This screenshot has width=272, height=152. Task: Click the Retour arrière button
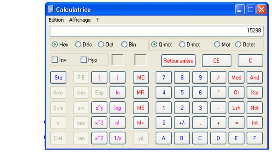click(178, 61)
